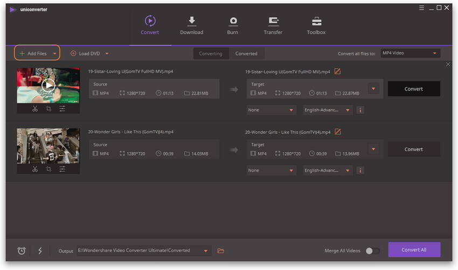Convert the Wonder Girls video
This screenshot has width=458, height=270.
coord(414,150)
